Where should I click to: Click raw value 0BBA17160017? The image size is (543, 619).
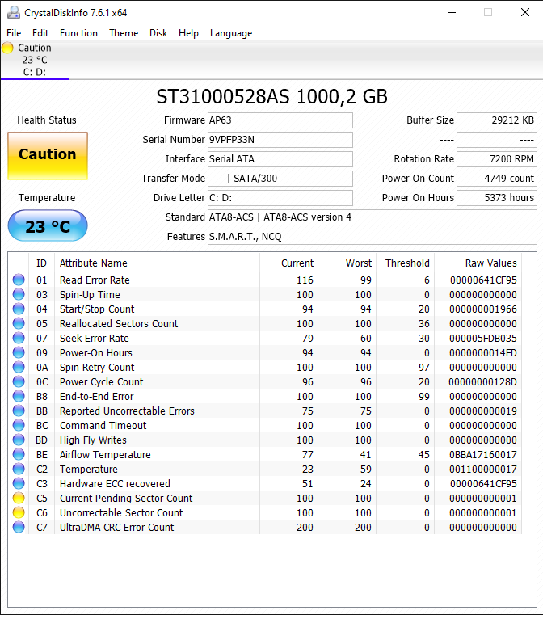(483, 455)
